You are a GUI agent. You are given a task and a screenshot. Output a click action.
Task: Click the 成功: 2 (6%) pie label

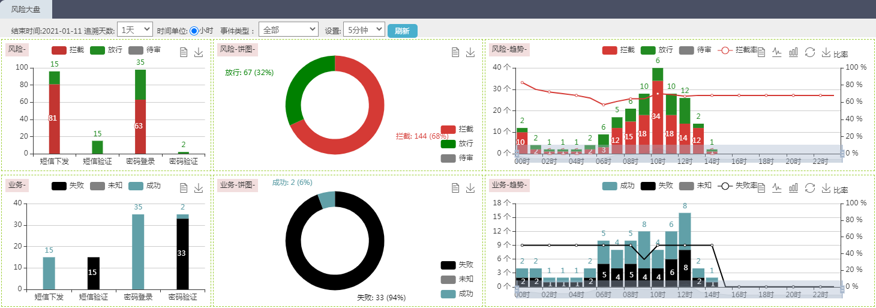(x=293, y=182)
